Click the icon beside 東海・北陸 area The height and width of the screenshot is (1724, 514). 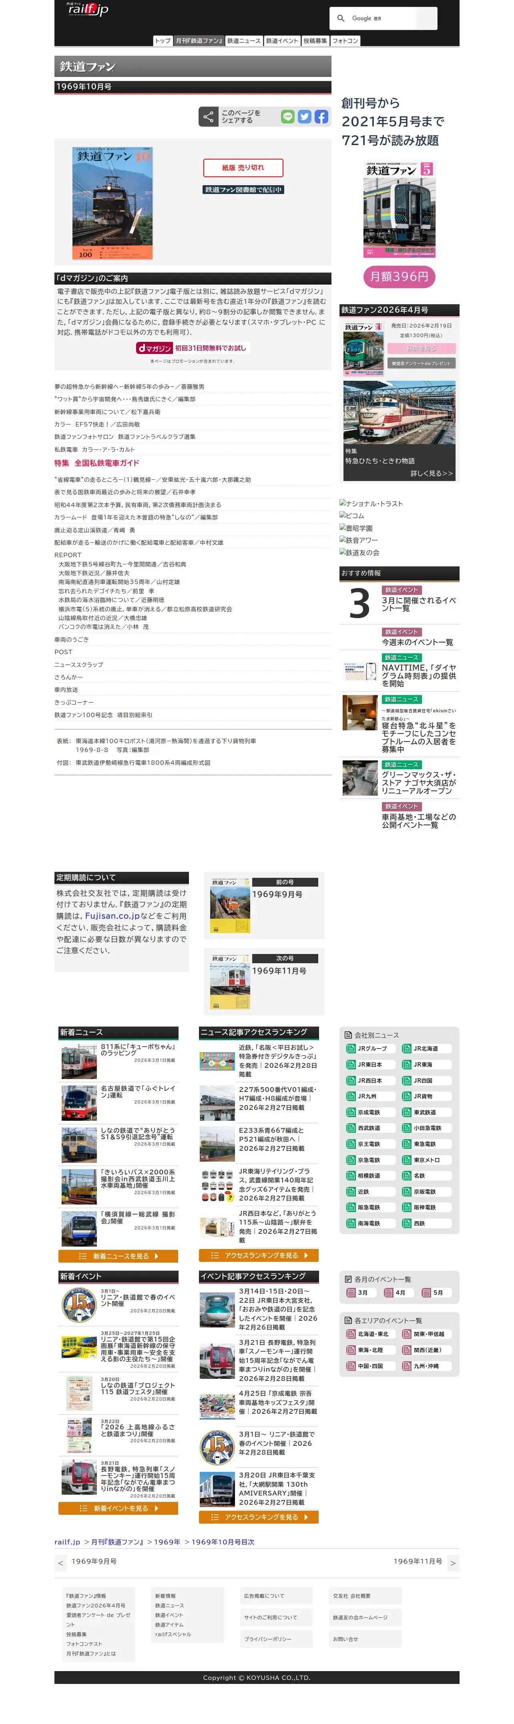(x=351, y=1350)
